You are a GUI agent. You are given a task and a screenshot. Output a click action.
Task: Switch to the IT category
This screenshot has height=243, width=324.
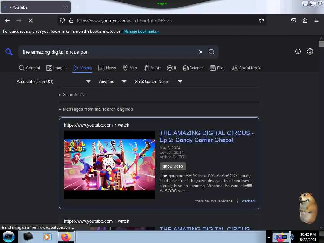click(x=171, y=68)
